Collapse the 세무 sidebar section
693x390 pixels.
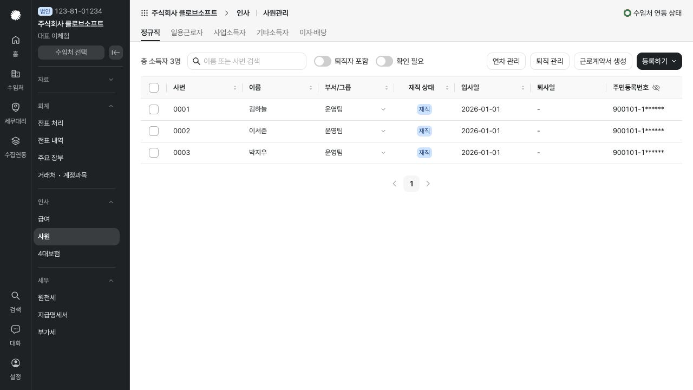pos(111,281)
